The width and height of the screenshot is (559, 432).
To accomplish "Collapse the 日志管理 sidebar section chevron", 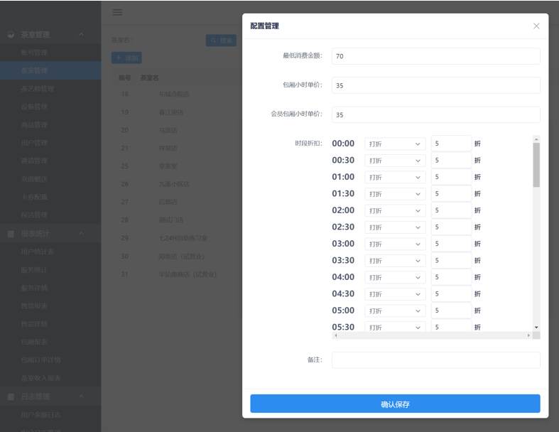I will (x=81, y=396).
